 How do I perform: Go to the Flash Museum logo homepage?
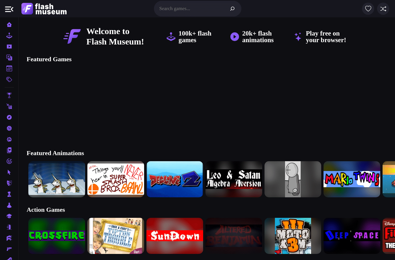click(44, 9)
